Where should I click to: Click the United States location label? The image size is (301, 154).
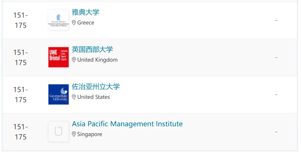point(94,97)
